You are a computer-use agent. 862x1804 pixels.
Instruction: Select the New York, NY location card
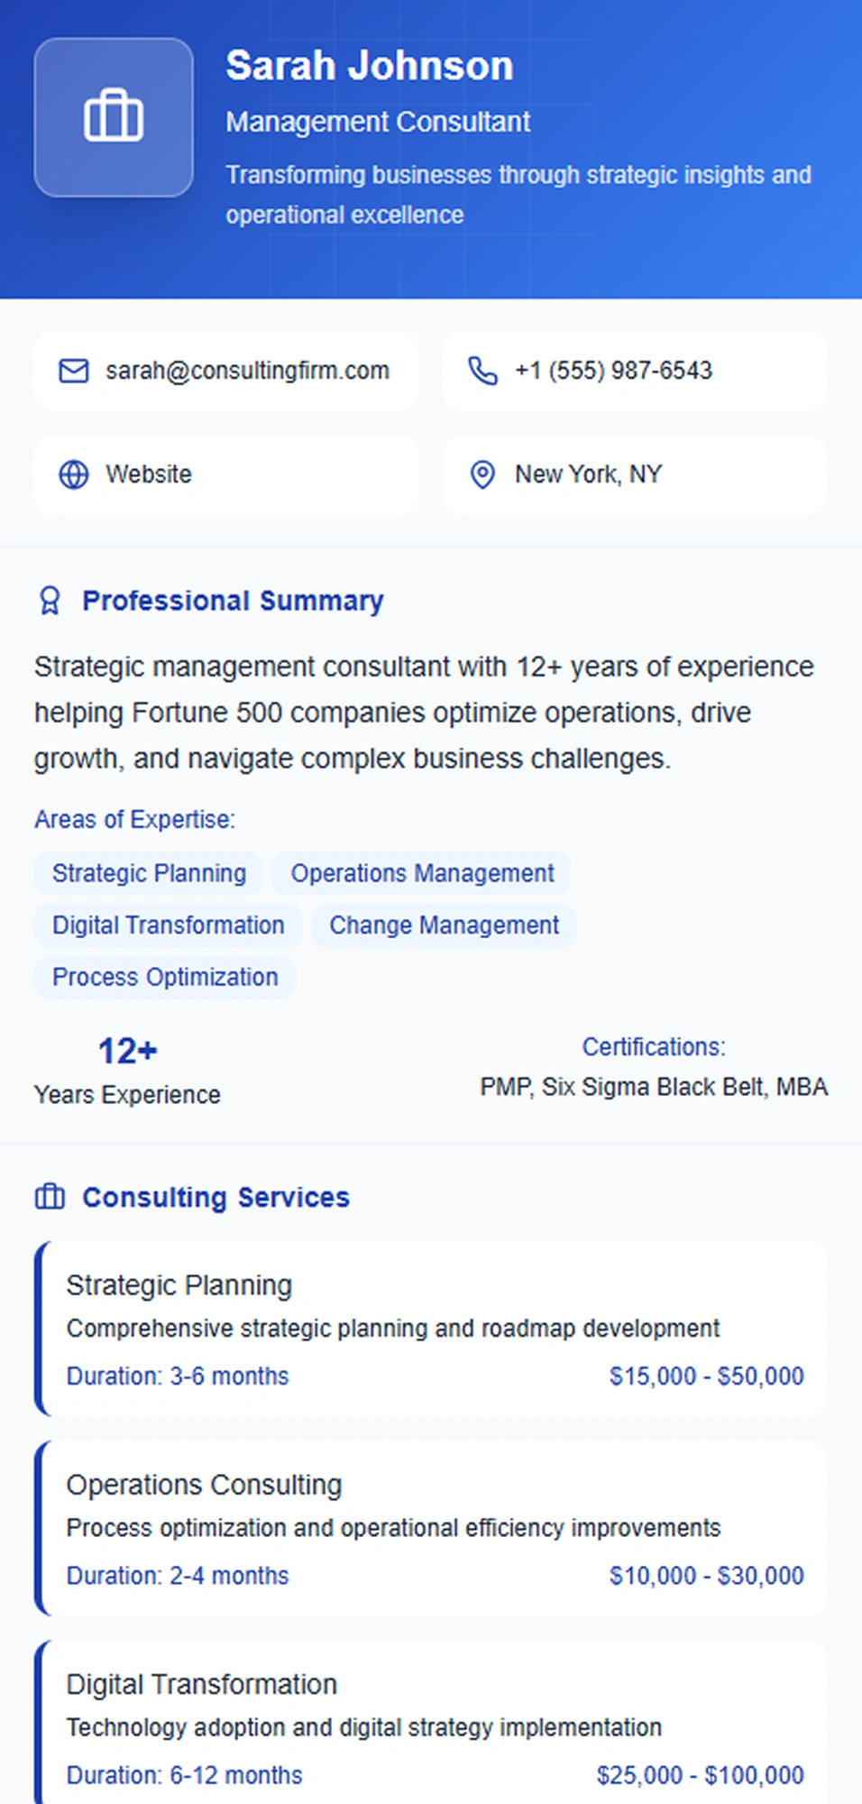coord(635,474)
